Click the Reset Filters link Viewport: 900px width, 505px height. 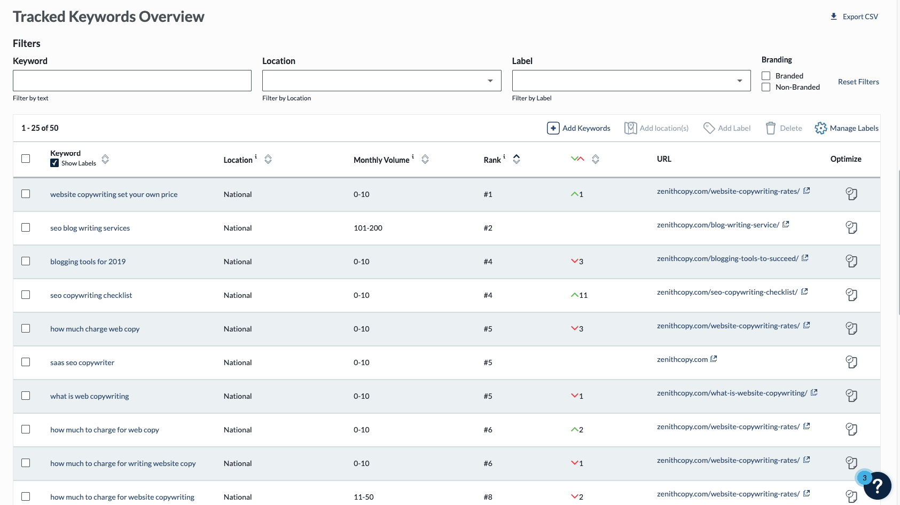pos(858,82)
